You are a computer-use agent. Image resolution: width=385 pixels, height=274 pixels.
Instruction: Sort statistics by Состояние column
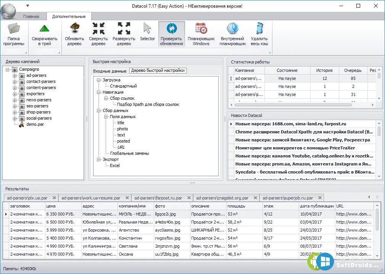[287, 70]
